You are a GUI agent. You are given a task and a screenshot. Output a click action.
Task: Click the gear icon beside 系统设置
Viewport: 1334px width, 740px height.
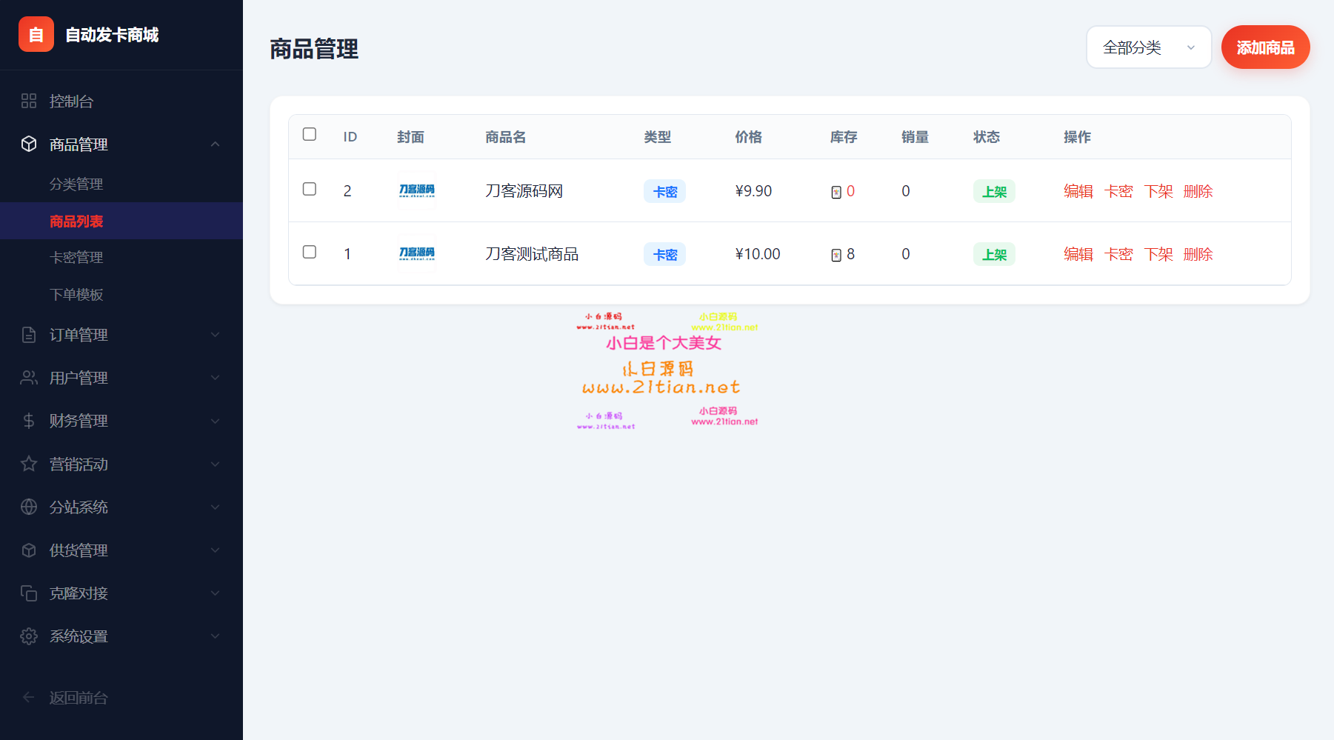29,636
